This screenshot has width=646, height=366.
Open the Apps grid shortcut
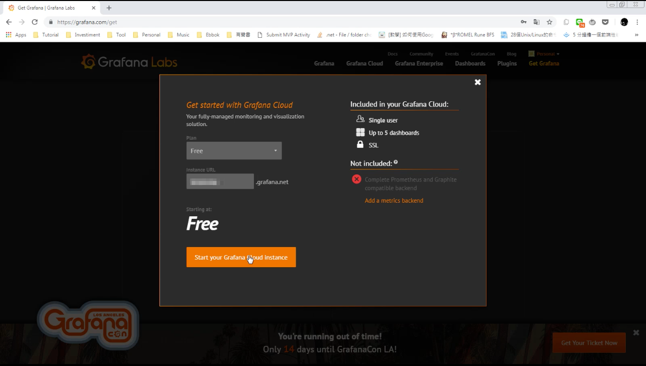(16, 35)
